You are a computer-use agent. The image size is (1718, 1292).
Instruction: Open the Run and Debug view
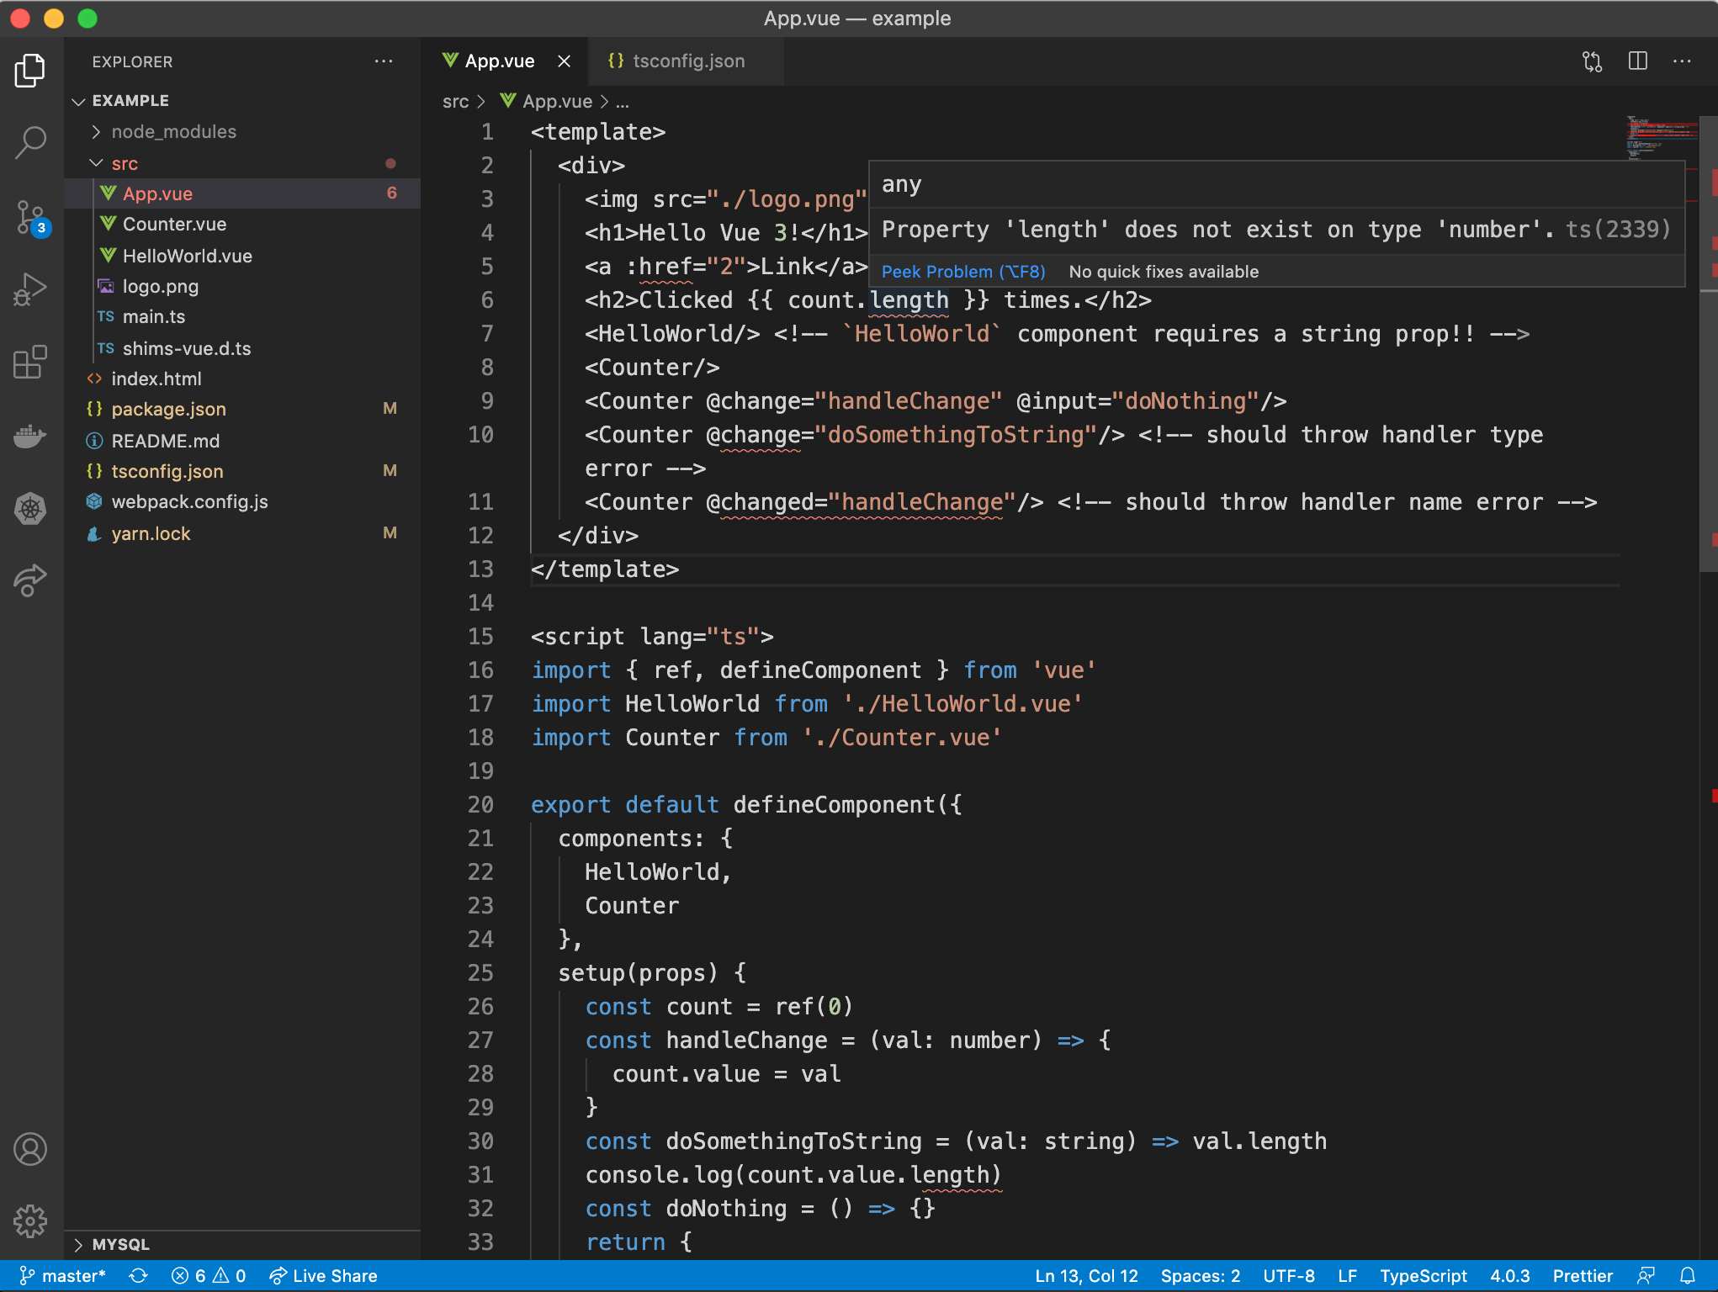(x=31, y=289)
